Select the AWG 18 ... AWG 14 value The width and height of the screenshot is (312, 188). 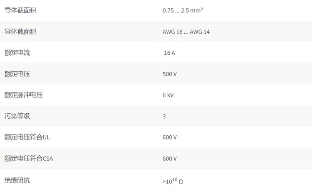click(186, 32)
